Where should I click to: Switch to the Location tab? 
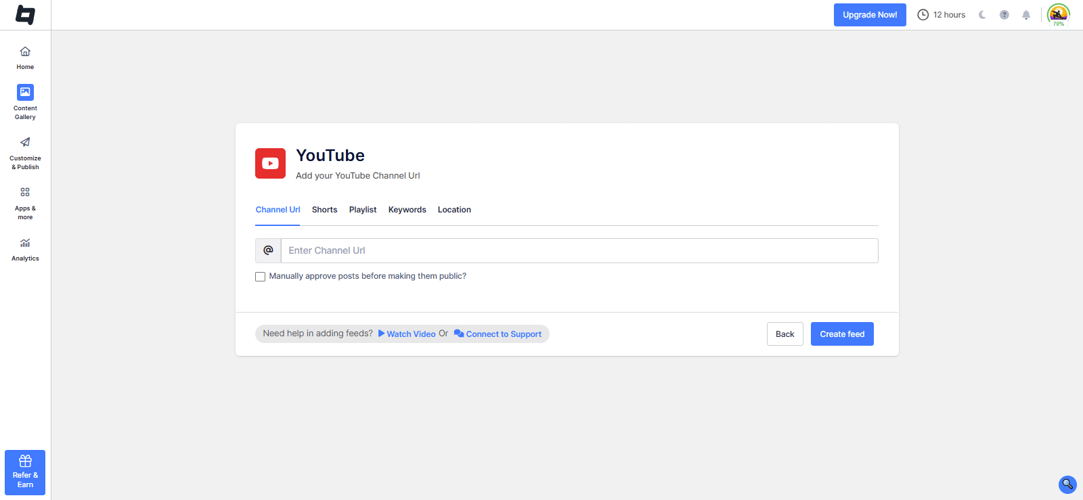click(454, 210)
